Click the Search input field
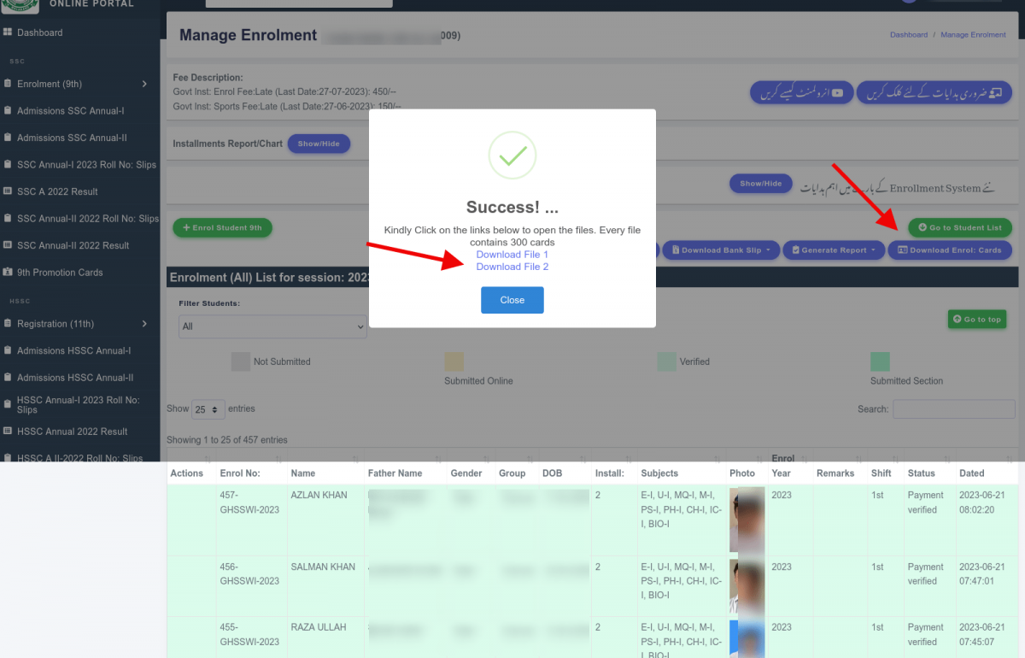Image resolution: width=1025 pixels, height=658 pixels. [953, 409]
